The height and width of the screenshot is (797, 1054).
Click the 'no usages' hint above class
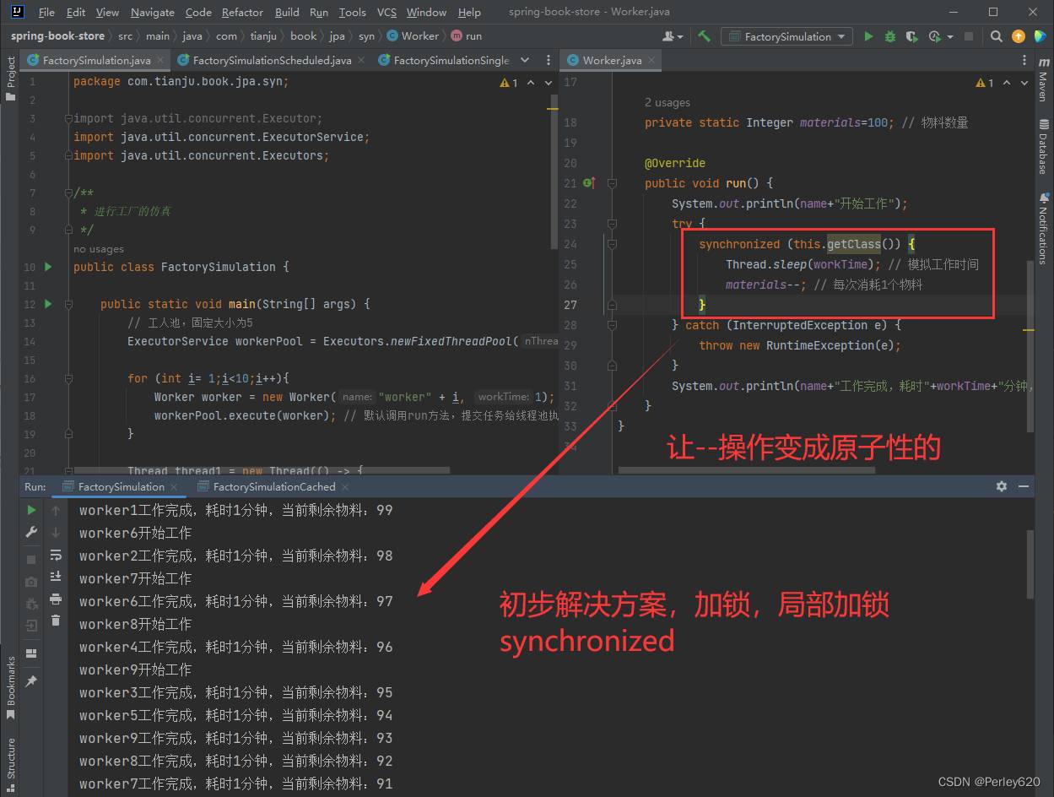98,249
